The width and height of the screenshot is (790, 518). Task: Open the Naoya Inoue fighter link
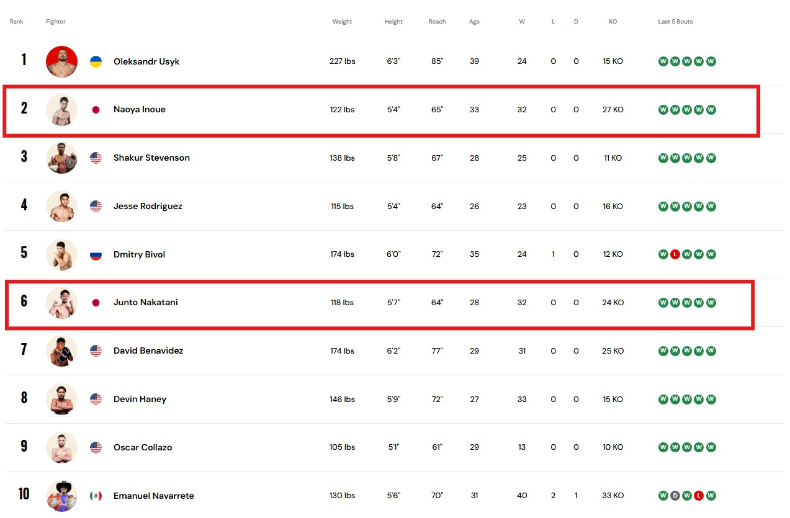pos(139,110)
